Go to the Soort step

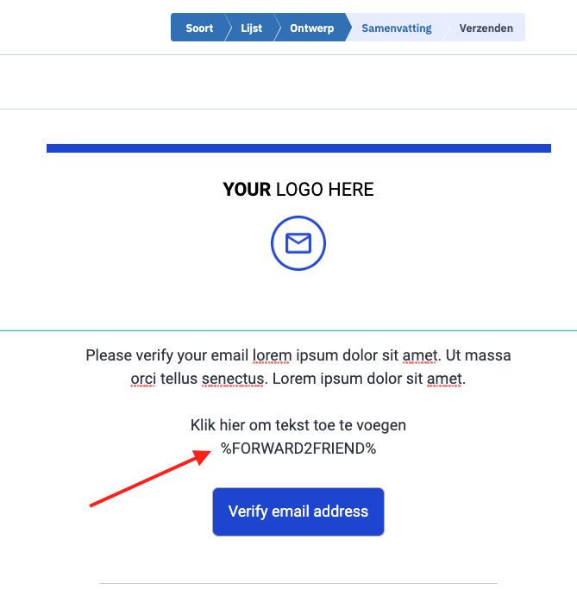tap(199, 28)
